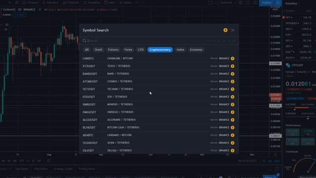The height and width of the screenshot is (178, 316).
Task: Select the Futures filter chip
Action: point(113,49)
